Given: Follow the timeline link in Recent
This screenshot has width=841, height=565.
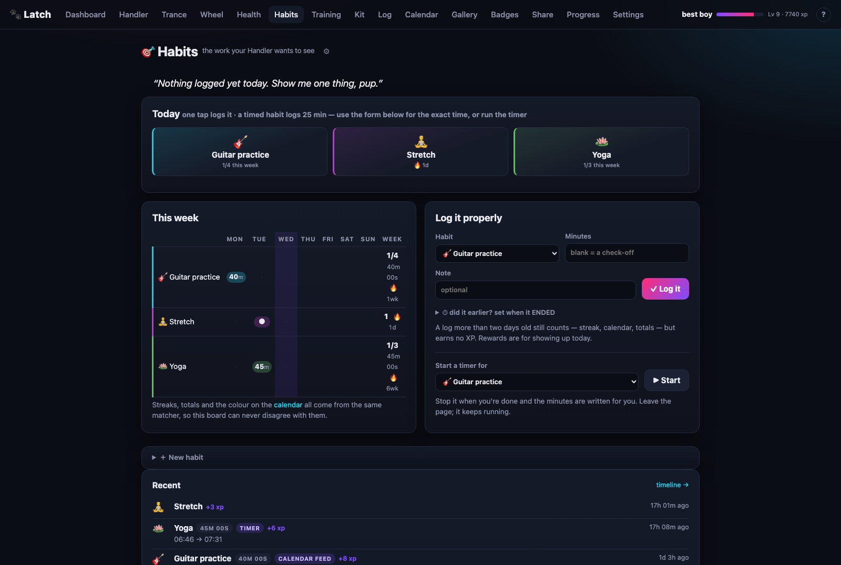Looking at the screenshot, I should coord(672,485).
